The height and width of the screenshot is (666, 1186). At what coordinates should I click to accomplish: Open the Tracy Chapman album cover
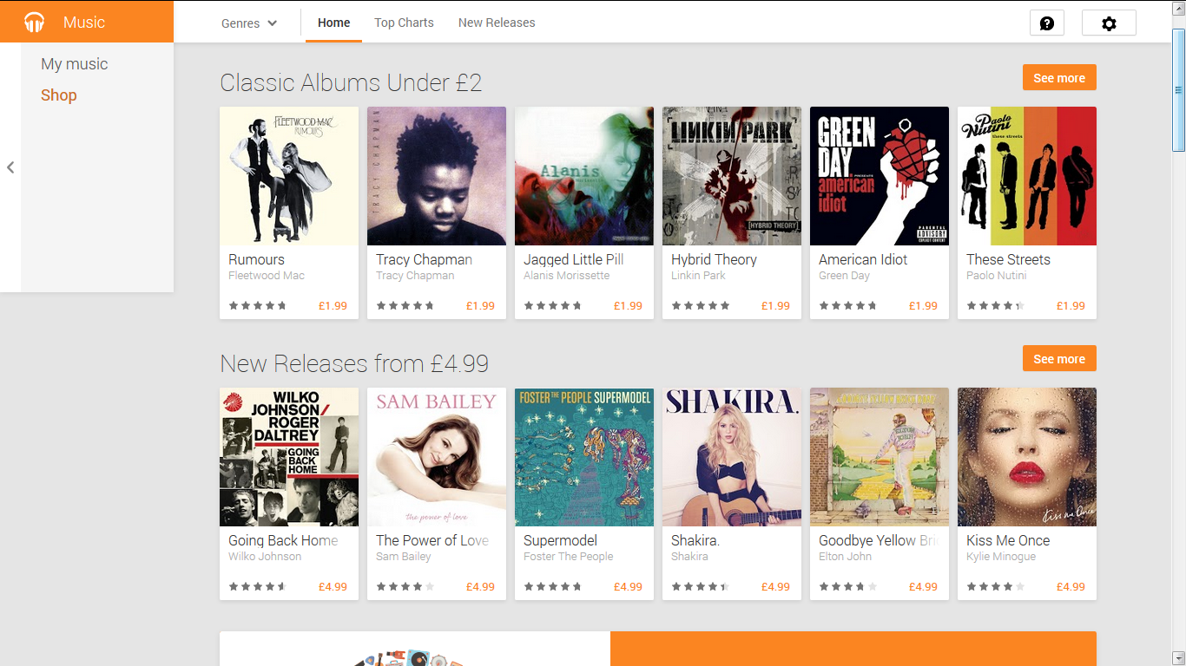pos(437,176)
